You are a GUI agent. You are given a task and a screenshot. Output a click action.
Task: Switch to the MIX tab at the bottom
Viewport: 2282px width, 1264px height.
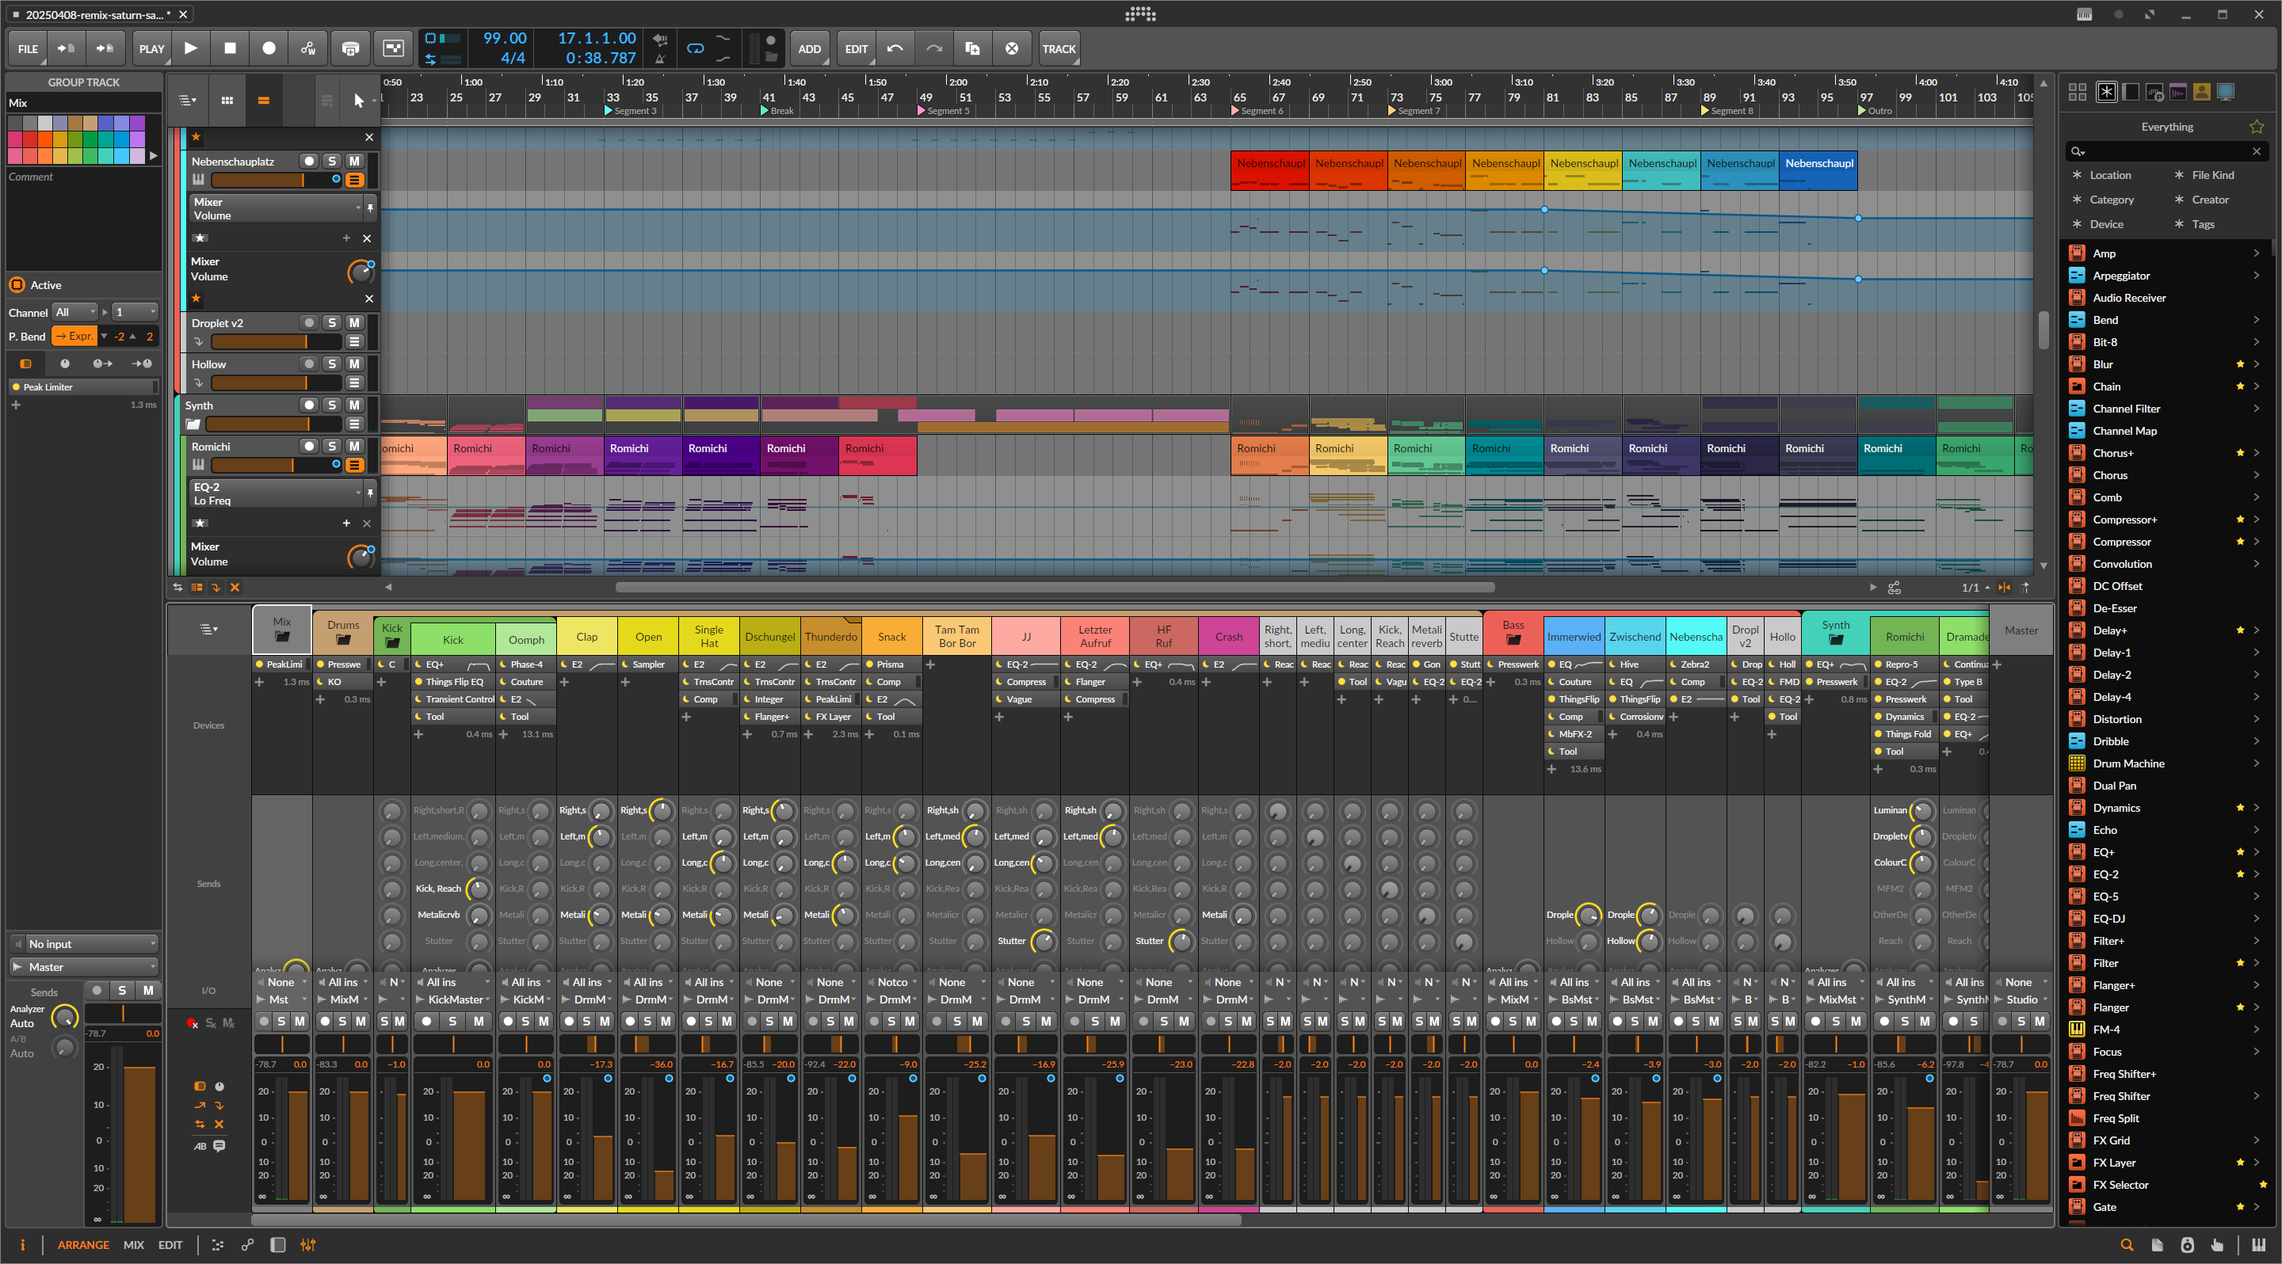[134, 1244]
